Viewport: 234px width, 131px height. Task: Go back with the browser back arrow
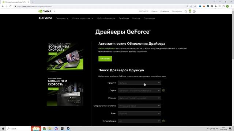pos(3,7)
